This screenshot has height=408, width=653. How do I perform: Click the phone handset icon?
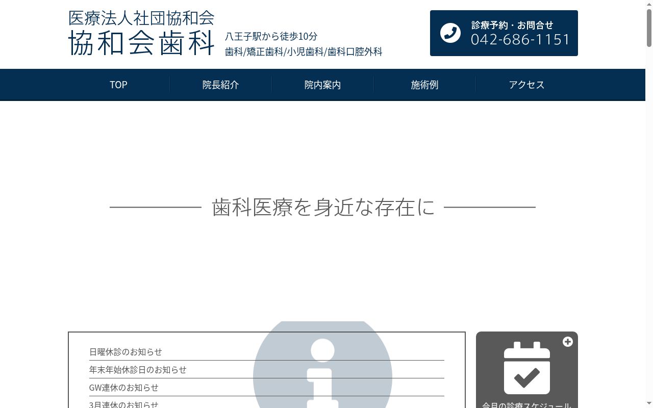(450, 33)
